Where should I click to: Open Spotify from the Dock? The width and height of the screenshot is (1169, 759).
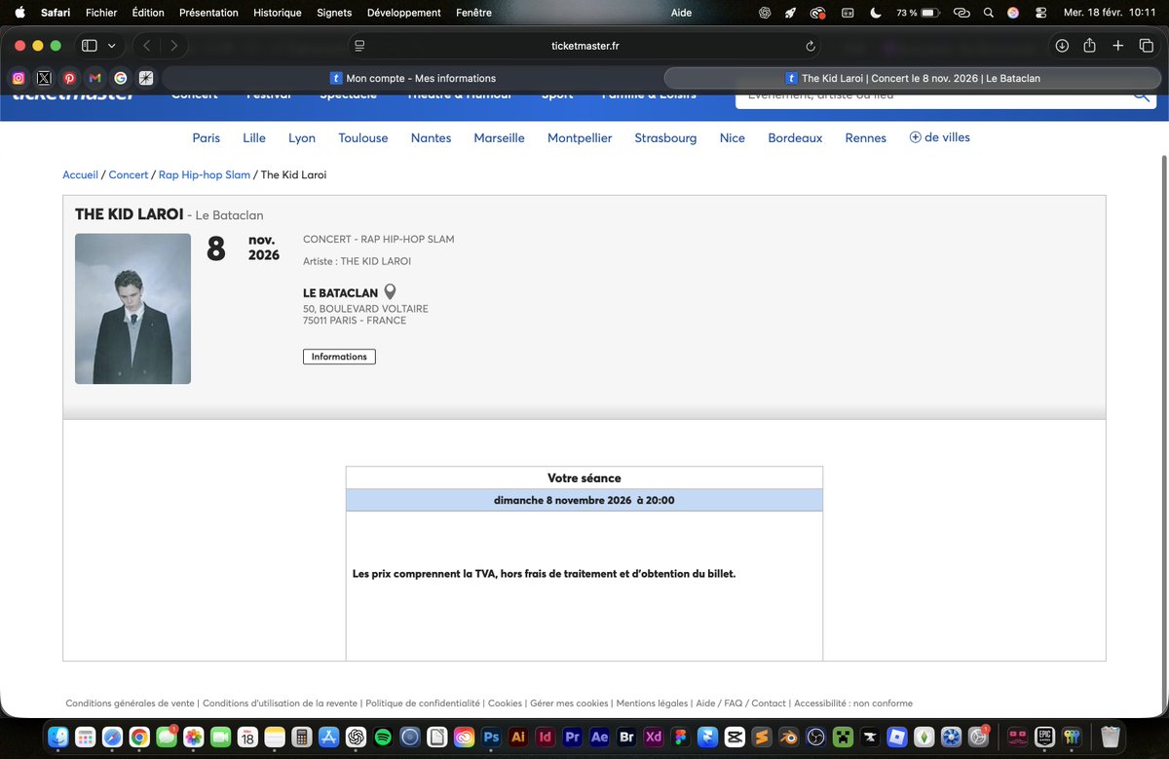pyautogui.click(x=382, y=737)
